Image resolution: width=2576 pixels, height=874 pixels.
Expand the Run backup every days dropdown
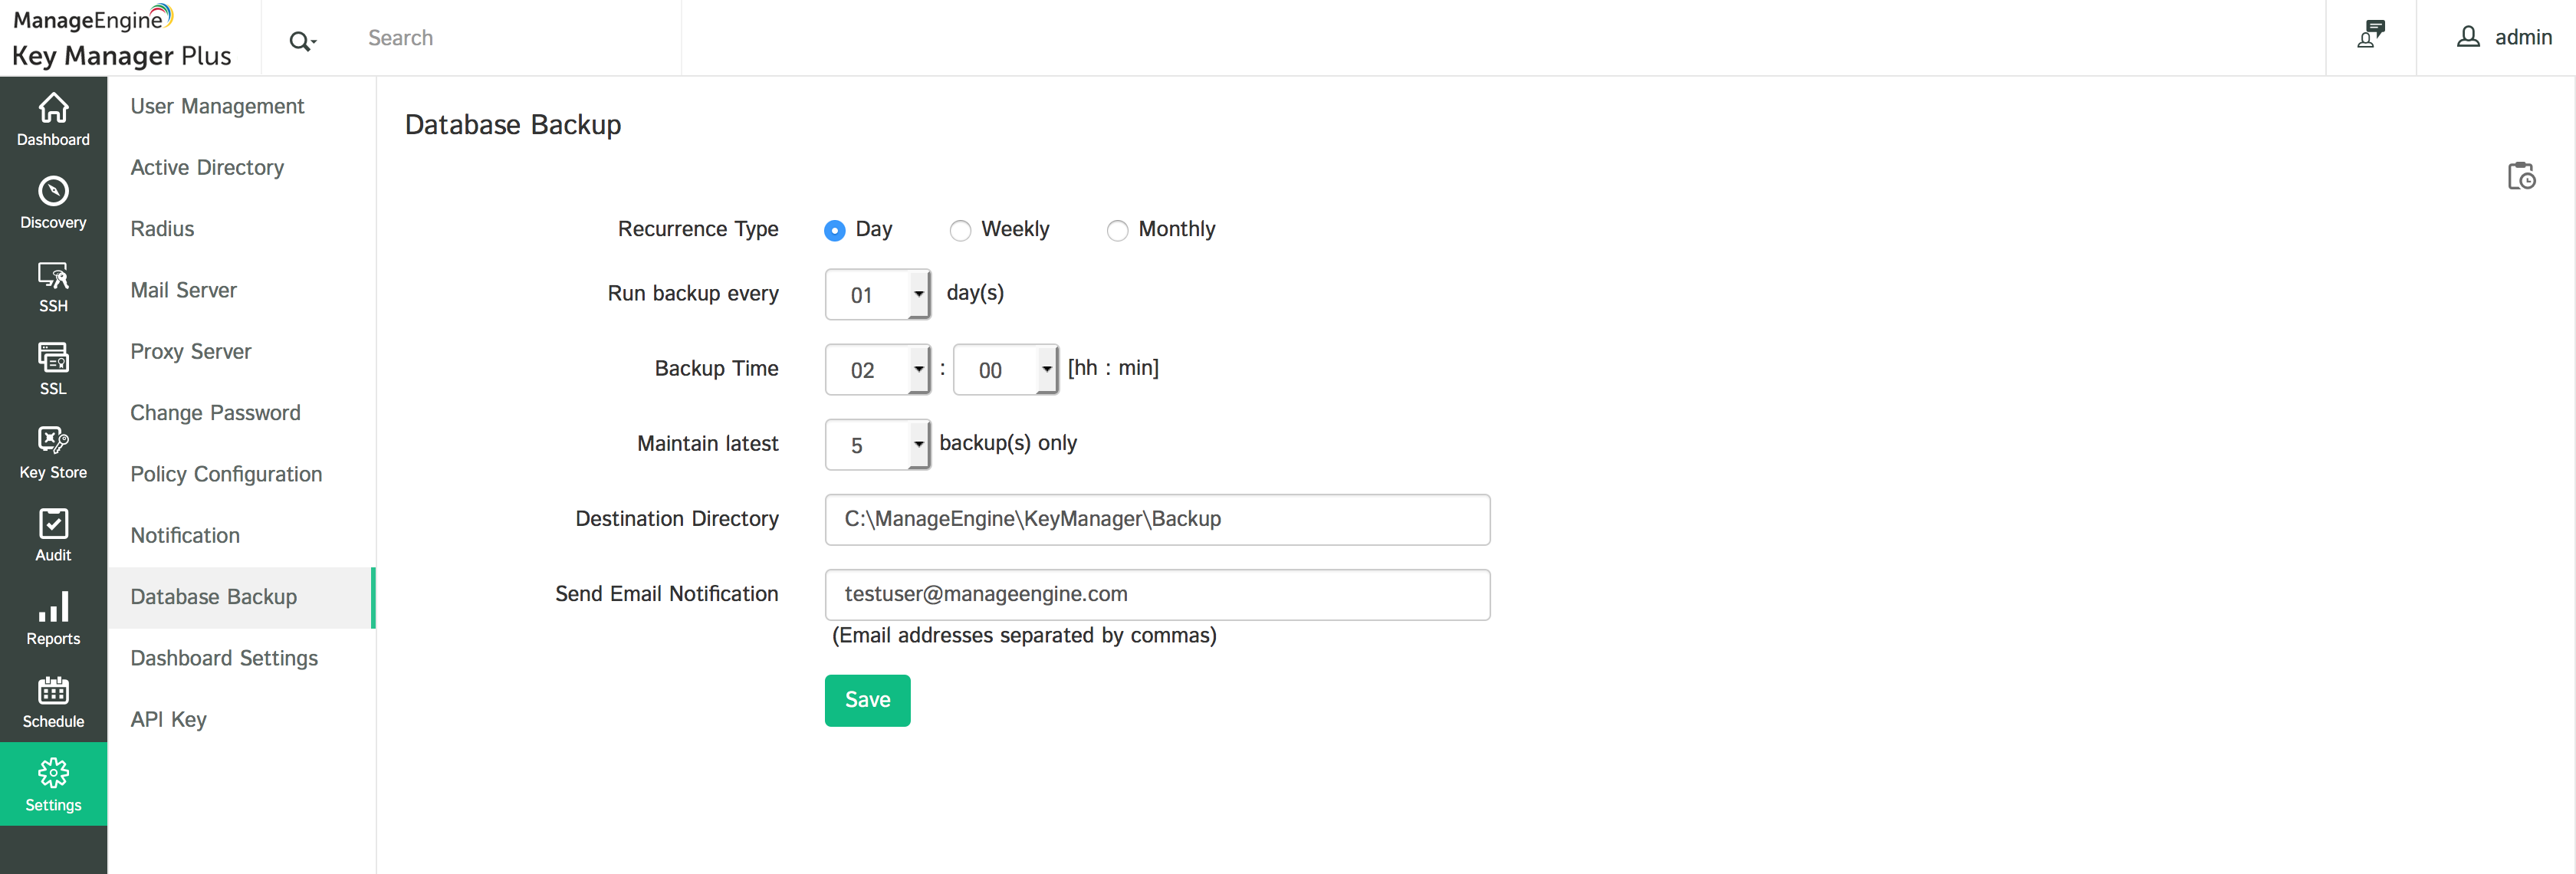(x=877, y=294)
